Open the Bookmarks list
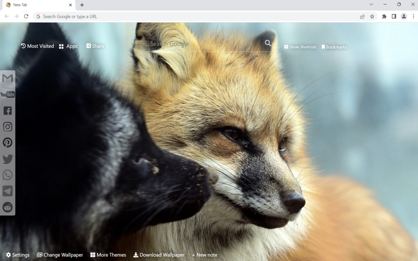Screen dimensions: 418x261 pyautogui.click(x=334, y=47)
